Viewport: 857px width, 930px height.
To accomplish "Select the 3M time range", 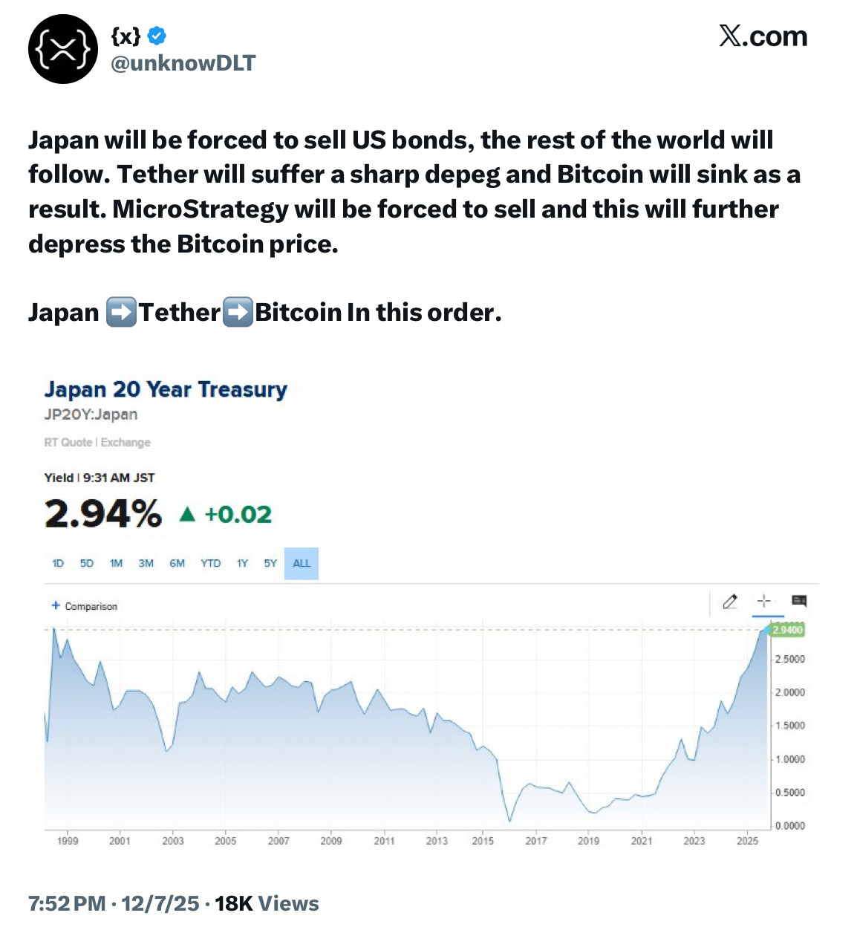I will click(146, 563).
